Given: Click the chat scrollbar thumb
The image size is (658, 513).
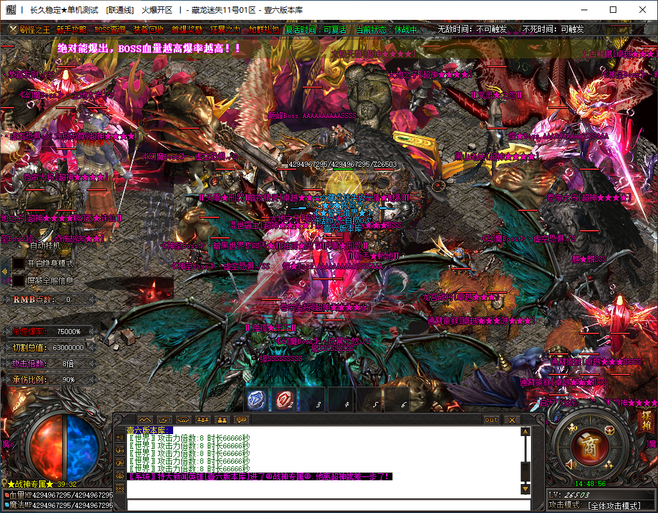Looking at the screenshot, I should [525, 471].
